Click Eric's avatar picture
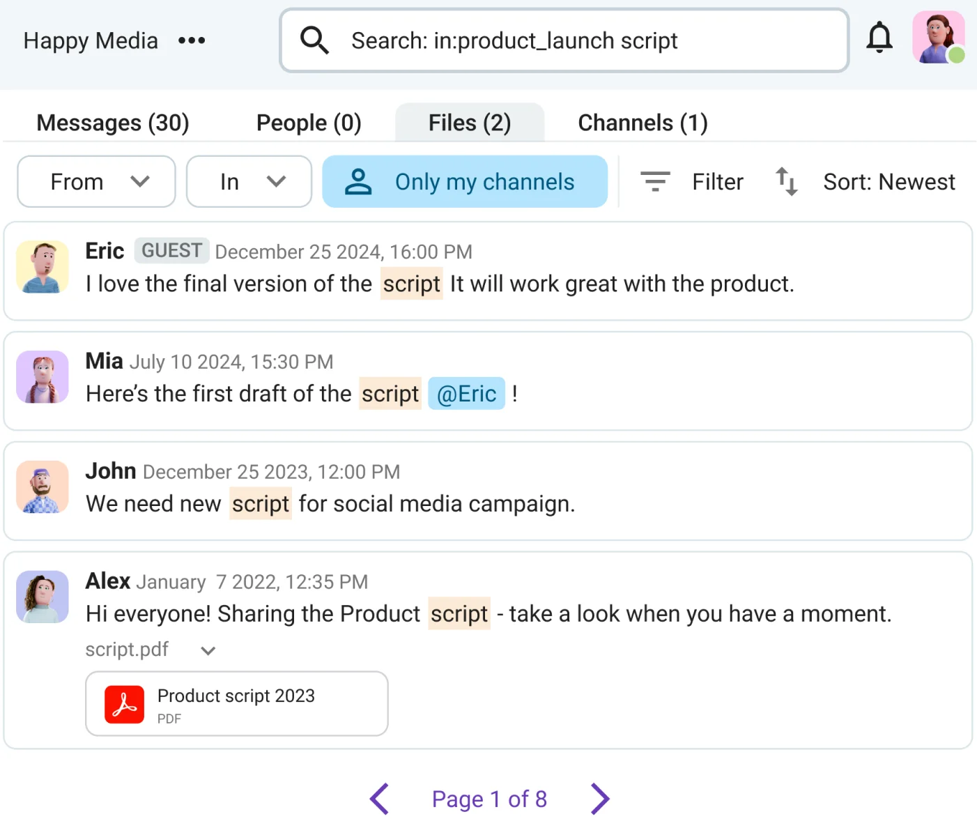 (42, 267)
